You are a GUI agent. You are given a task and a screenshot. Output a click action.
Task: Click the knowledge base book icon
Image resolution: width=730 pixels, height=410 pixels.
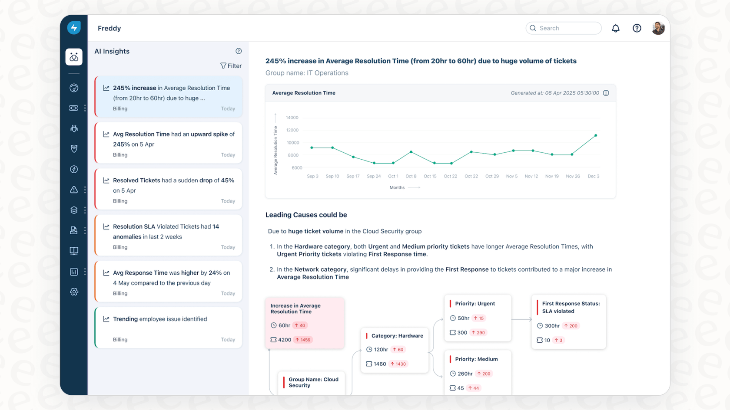coord(74,251)
